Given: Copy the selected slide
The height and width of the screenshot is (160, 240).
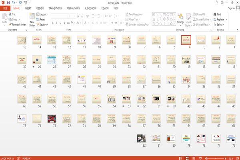Looking at the screenshot, I should pyautogui.click(x=13, y=20).
